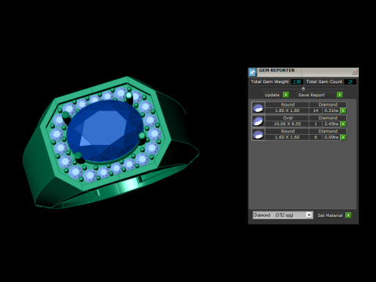Click the '1.80 X 1.80' size cell
This screenshot has height=282, width=376.
click(287, 110)
